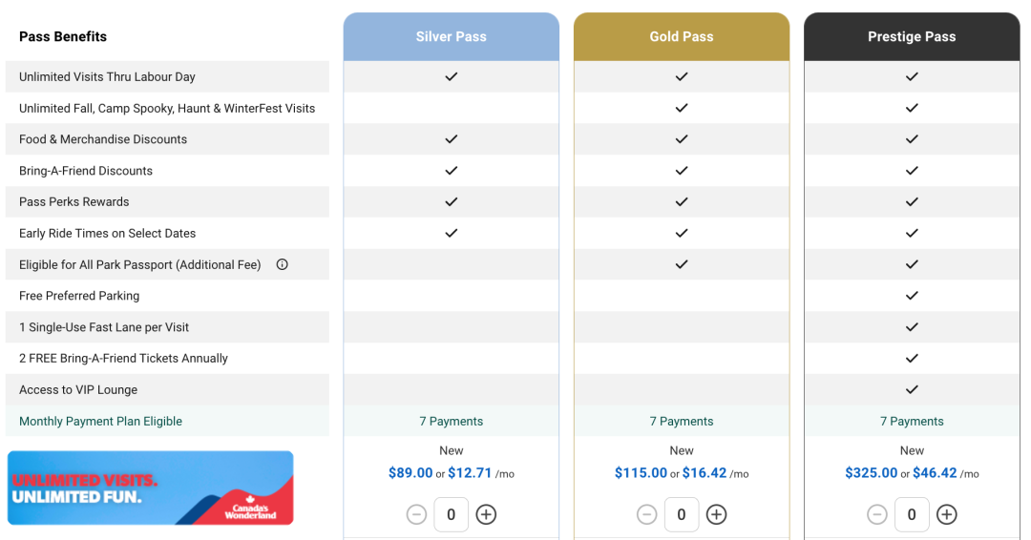Click Silver Pass $89.00 price link
Screen dimensions: 1031x540
[x=410, y=473]
